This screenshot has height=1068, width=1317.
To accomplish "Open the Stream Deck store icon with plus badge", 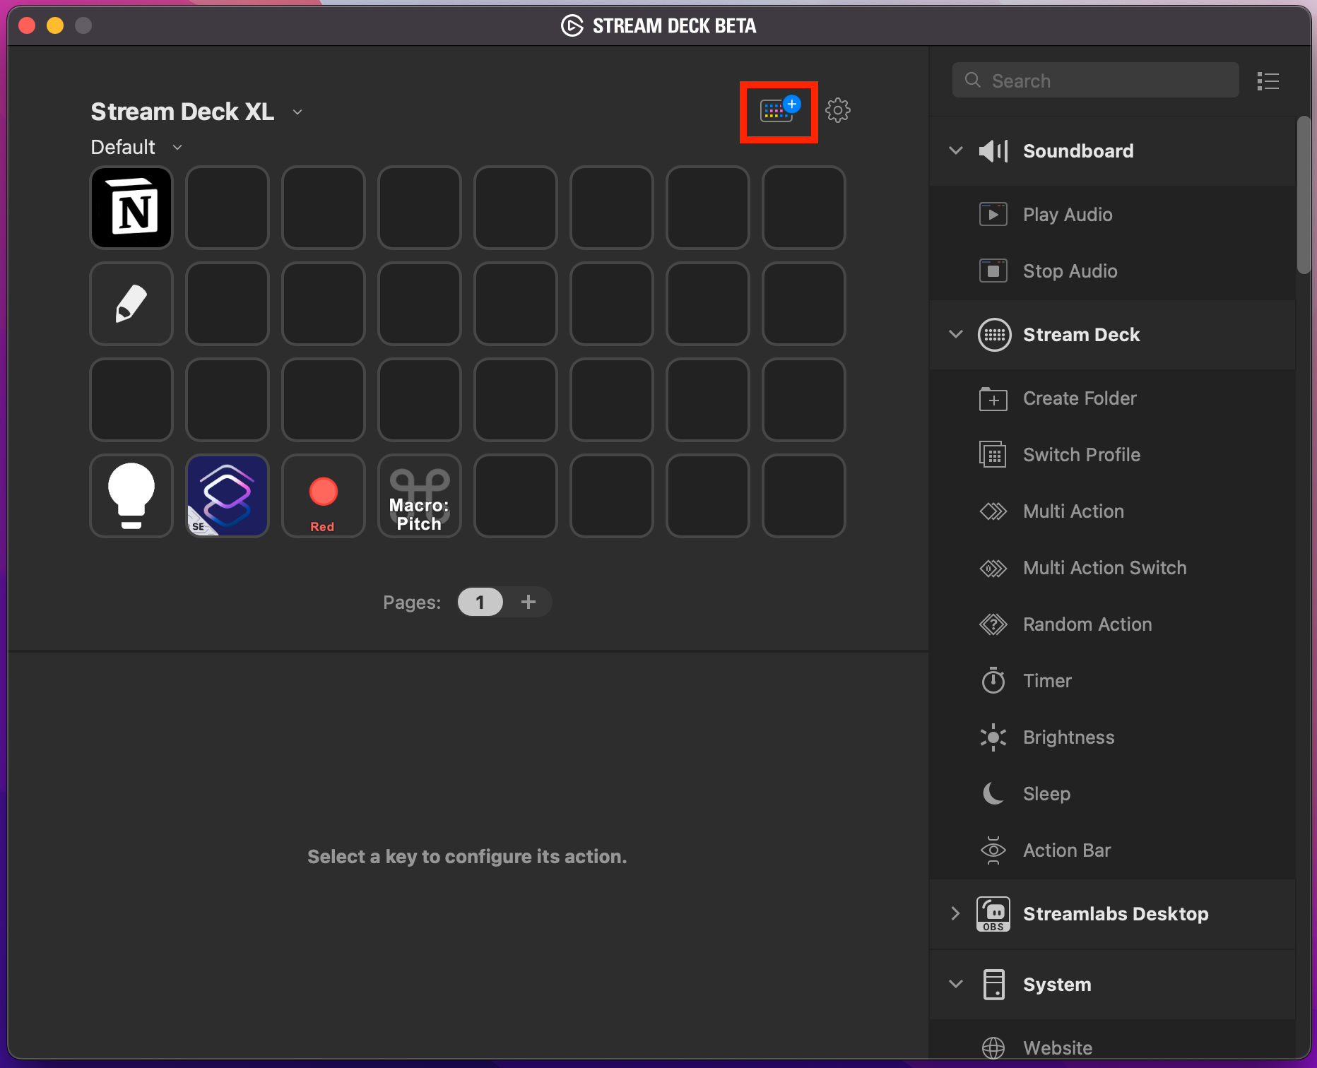I will (x=779, y=111).
